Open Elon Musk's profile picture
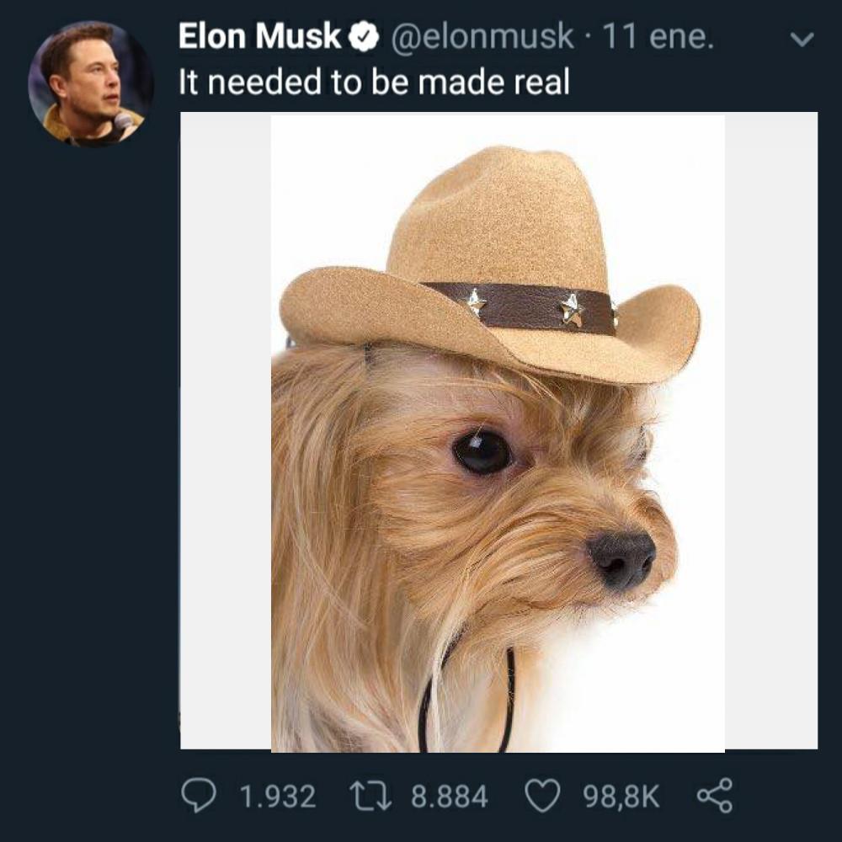Viewport: 842px width, 842px height. pyautogui.click(x=91, y=83)
